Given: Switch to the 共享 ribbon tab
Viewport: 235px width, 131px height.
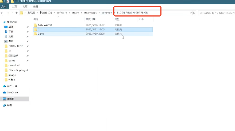Looking at the screenshot, I should tap(25, 7).
